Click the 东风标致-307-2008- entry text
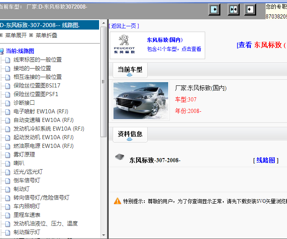 pyautogui.click(x=155, y=160)
